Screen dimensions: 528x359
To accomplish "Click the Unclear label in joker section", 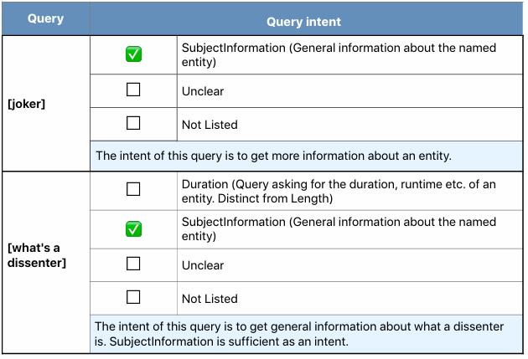I will [203, 91].
